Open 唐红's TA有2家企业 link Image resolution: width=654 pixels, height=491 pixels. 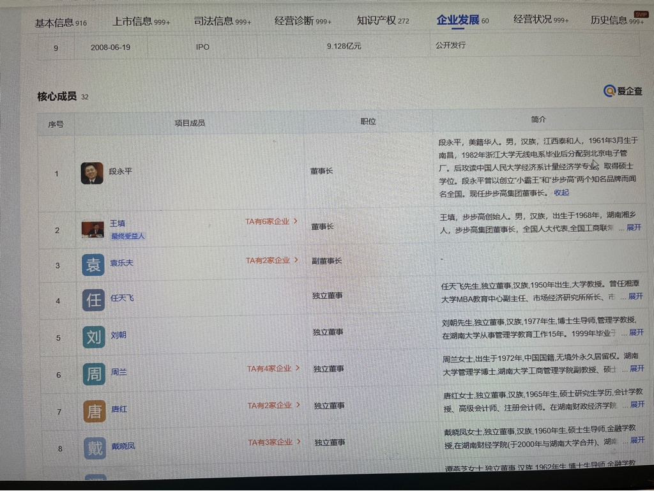tap(273, 405)
